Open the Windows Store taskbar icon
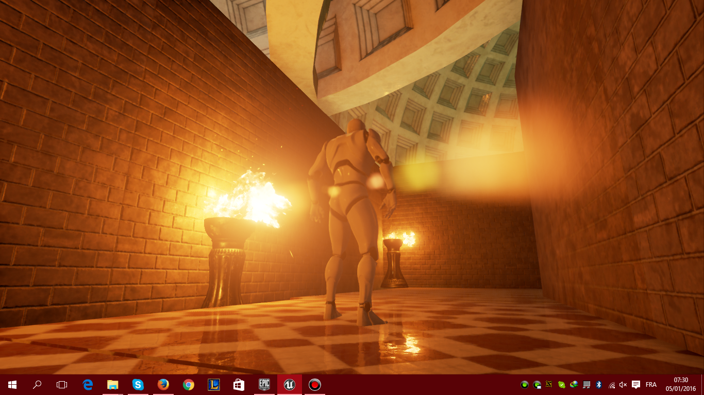Viewport: 704px width, 395px height. click(x=239, y=385)
